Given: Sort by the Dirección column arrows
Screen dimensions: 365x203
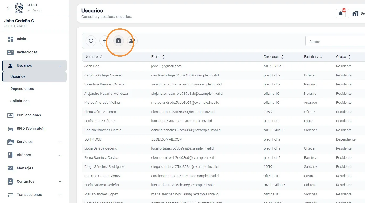Looking at the screenshot, I should [283, 57].
